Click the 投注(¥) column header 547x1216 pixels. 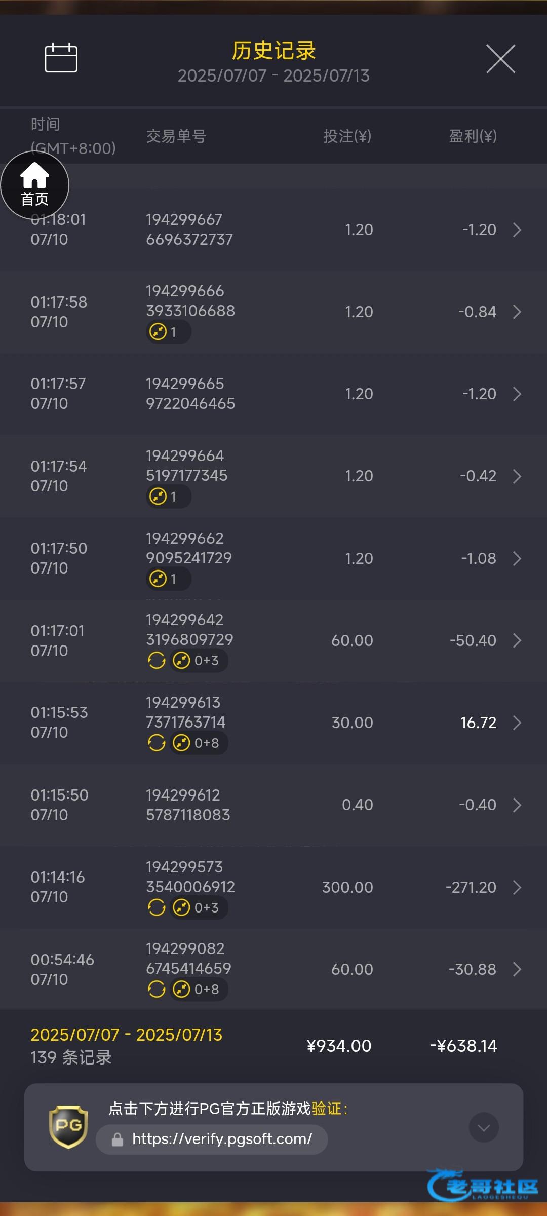347,136
